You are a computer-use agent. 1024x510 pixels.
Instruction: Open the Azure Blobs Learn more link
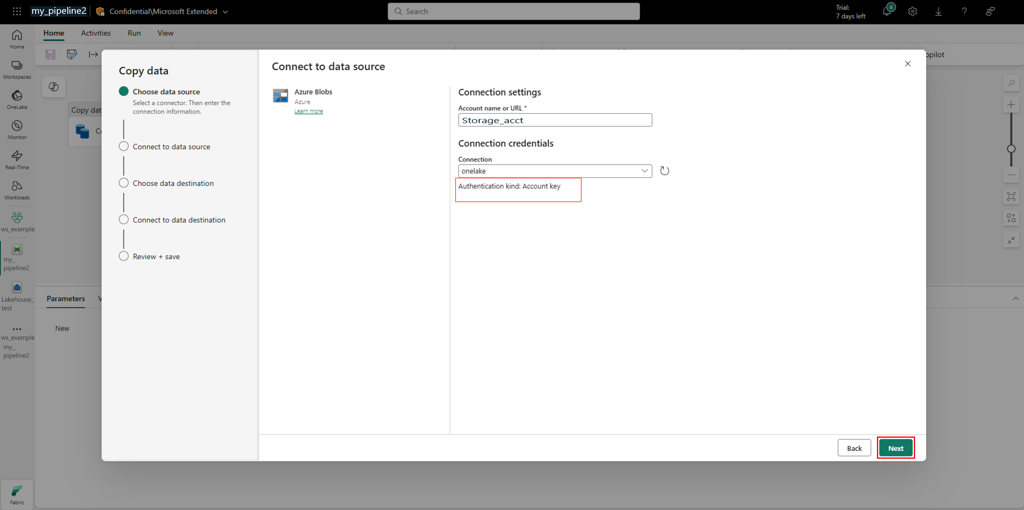(x=309, y=111)
